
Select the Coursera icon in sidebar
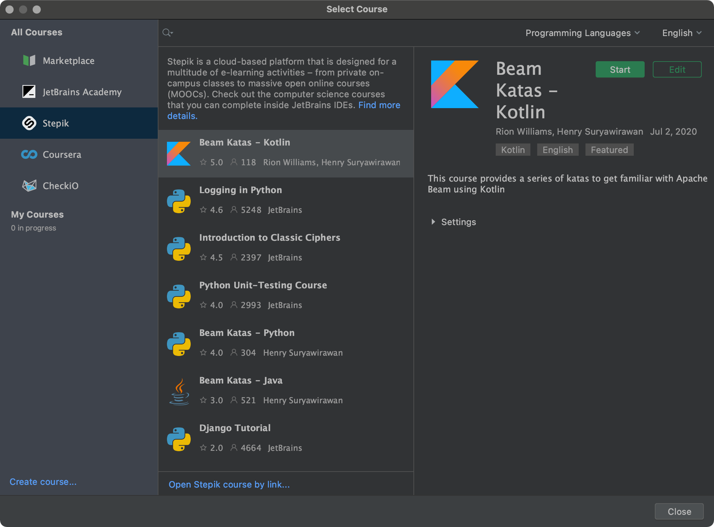point(29,155)
